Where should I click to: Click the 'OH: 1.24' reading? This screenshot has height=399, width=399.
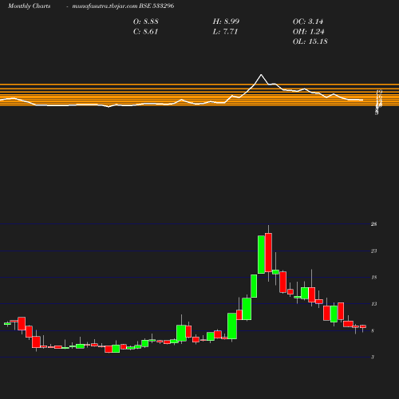pos(309,32)
